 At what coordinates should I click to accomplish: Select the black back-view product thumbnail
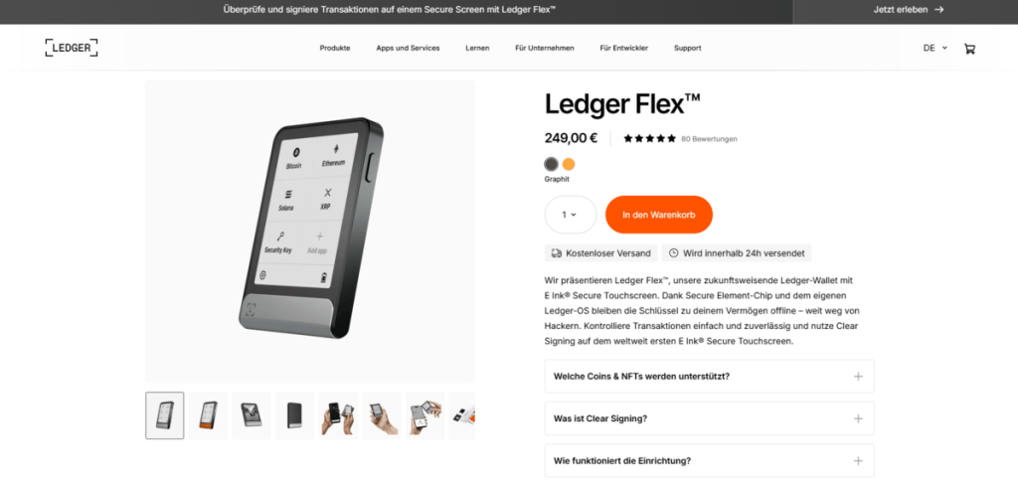[x=294, y=415]
